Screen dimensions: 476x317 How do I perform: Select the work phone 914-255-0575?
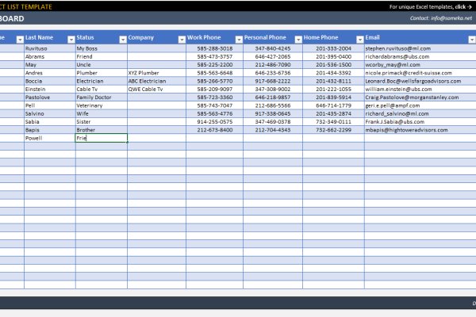pos(214,121)
